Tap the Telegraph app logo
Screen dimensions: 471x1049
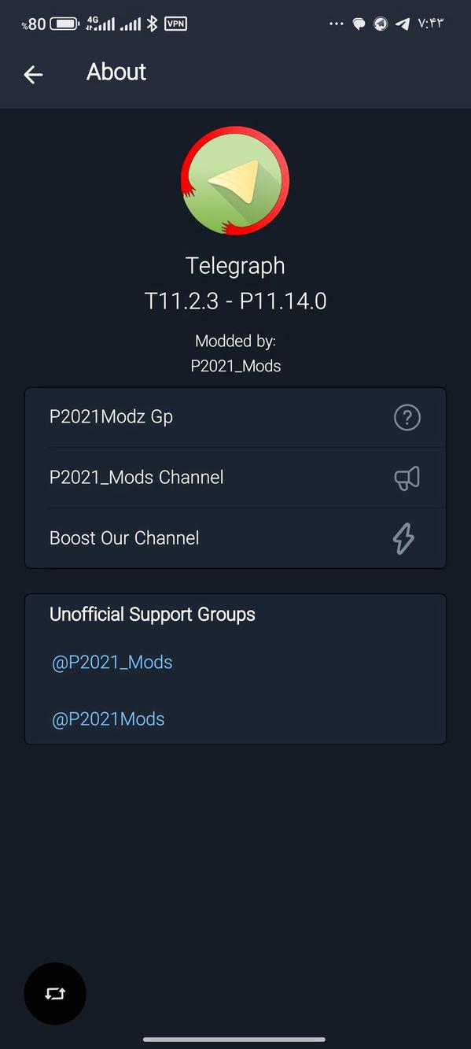pos(235,180)
